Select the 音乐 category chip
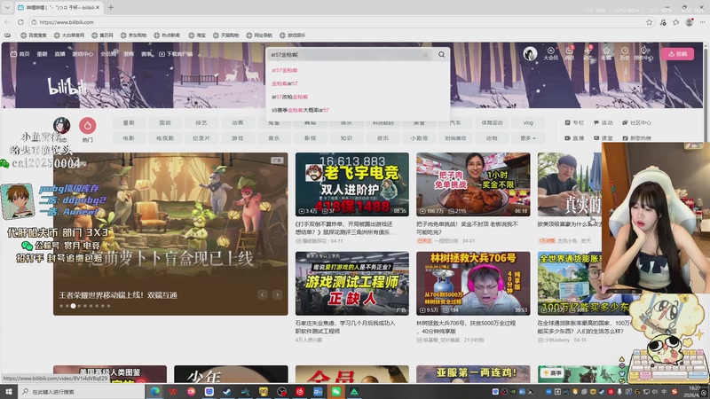Image resolution: width=710 pixels, height=399 pixels. (x=274, y=138)
